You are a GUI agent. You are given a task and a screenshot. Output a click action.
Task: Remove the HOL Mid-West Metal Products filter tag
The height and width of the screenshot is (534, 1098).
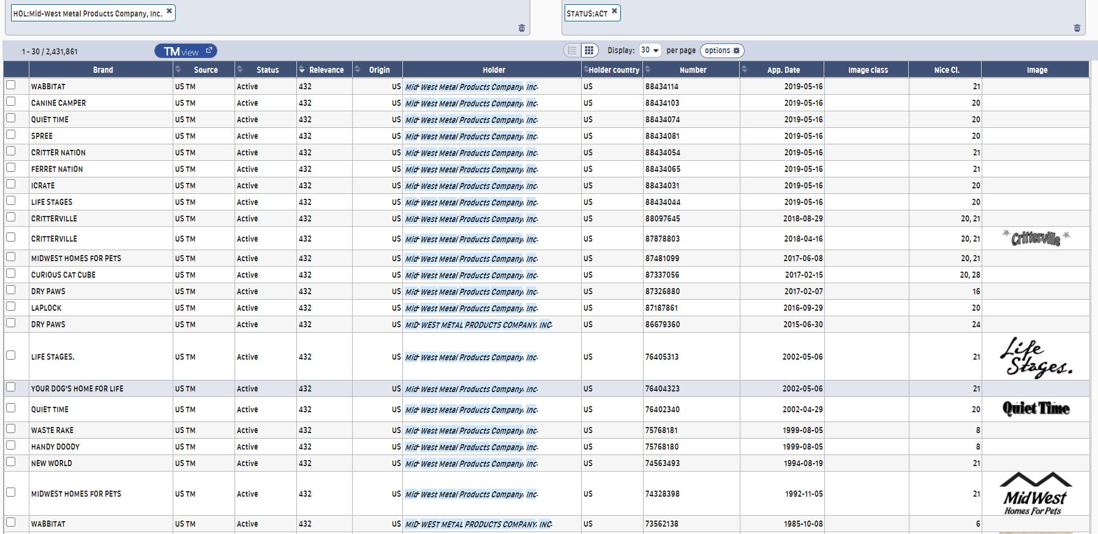coord(170,11)
